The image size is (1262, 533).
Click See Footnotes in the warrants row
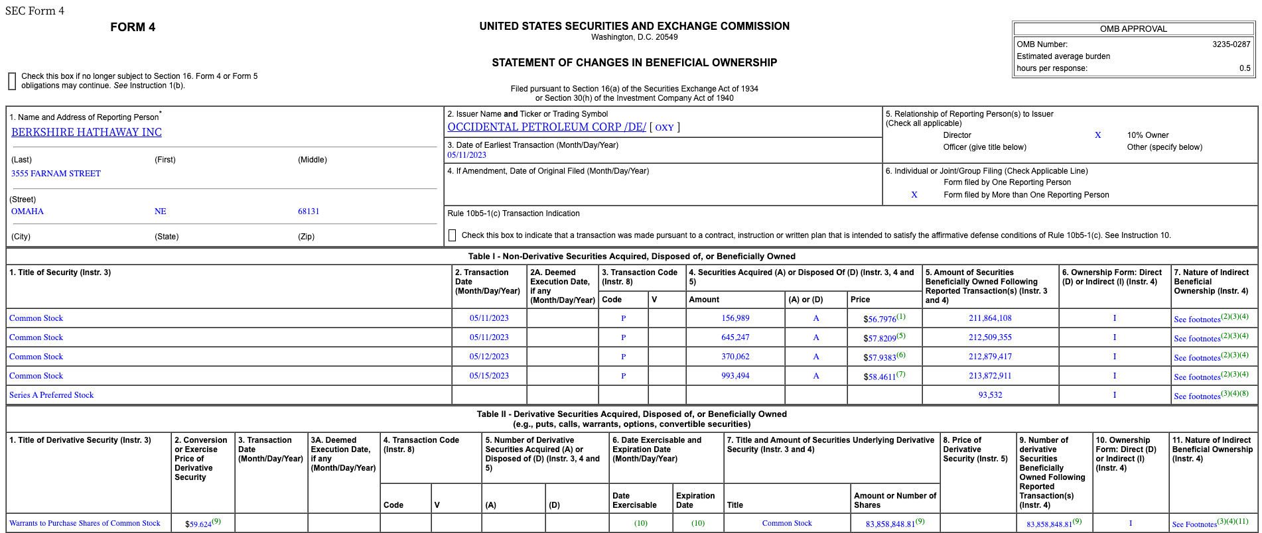pyautogui.click(x=1194, y=524)
